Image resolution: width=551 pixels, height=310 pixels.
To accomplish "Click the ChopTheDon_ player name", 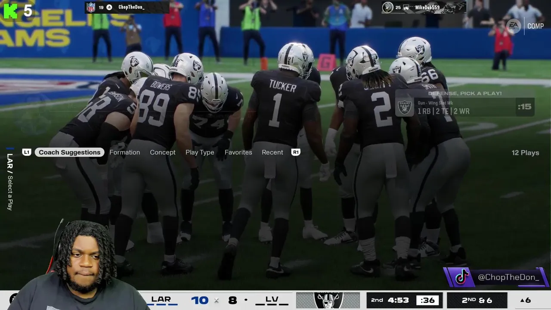I will pos(131,7).
